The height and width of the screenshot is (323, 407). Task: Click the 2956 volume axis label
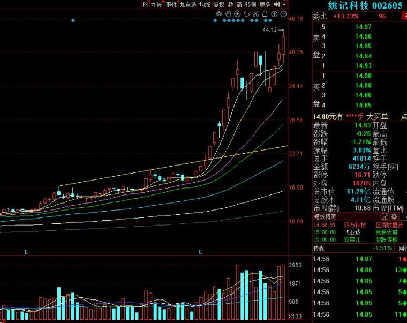pyautogui.click(x=295, y=265)
